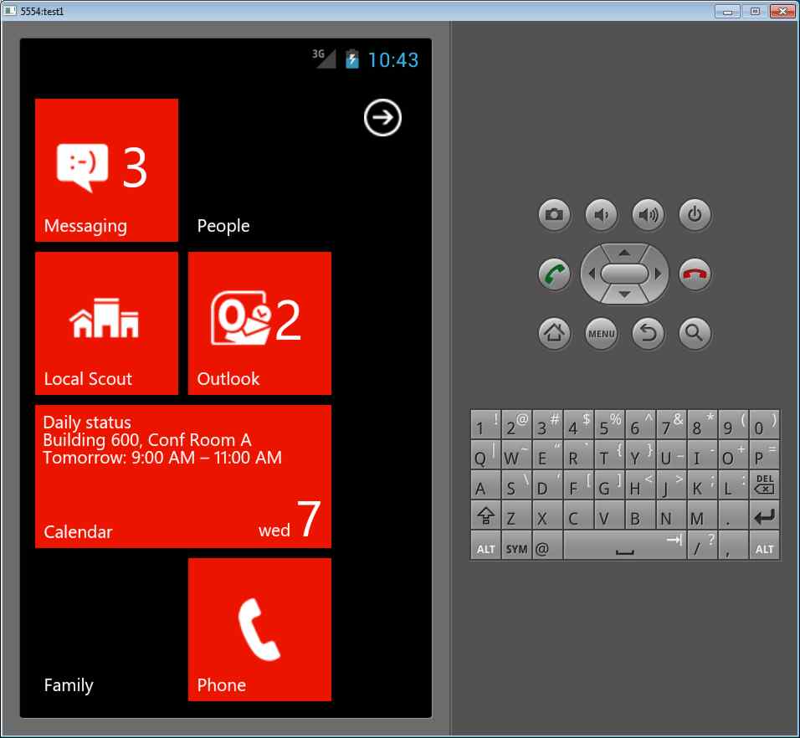
Task: Click the T key
Action: (x=610, y=454)
